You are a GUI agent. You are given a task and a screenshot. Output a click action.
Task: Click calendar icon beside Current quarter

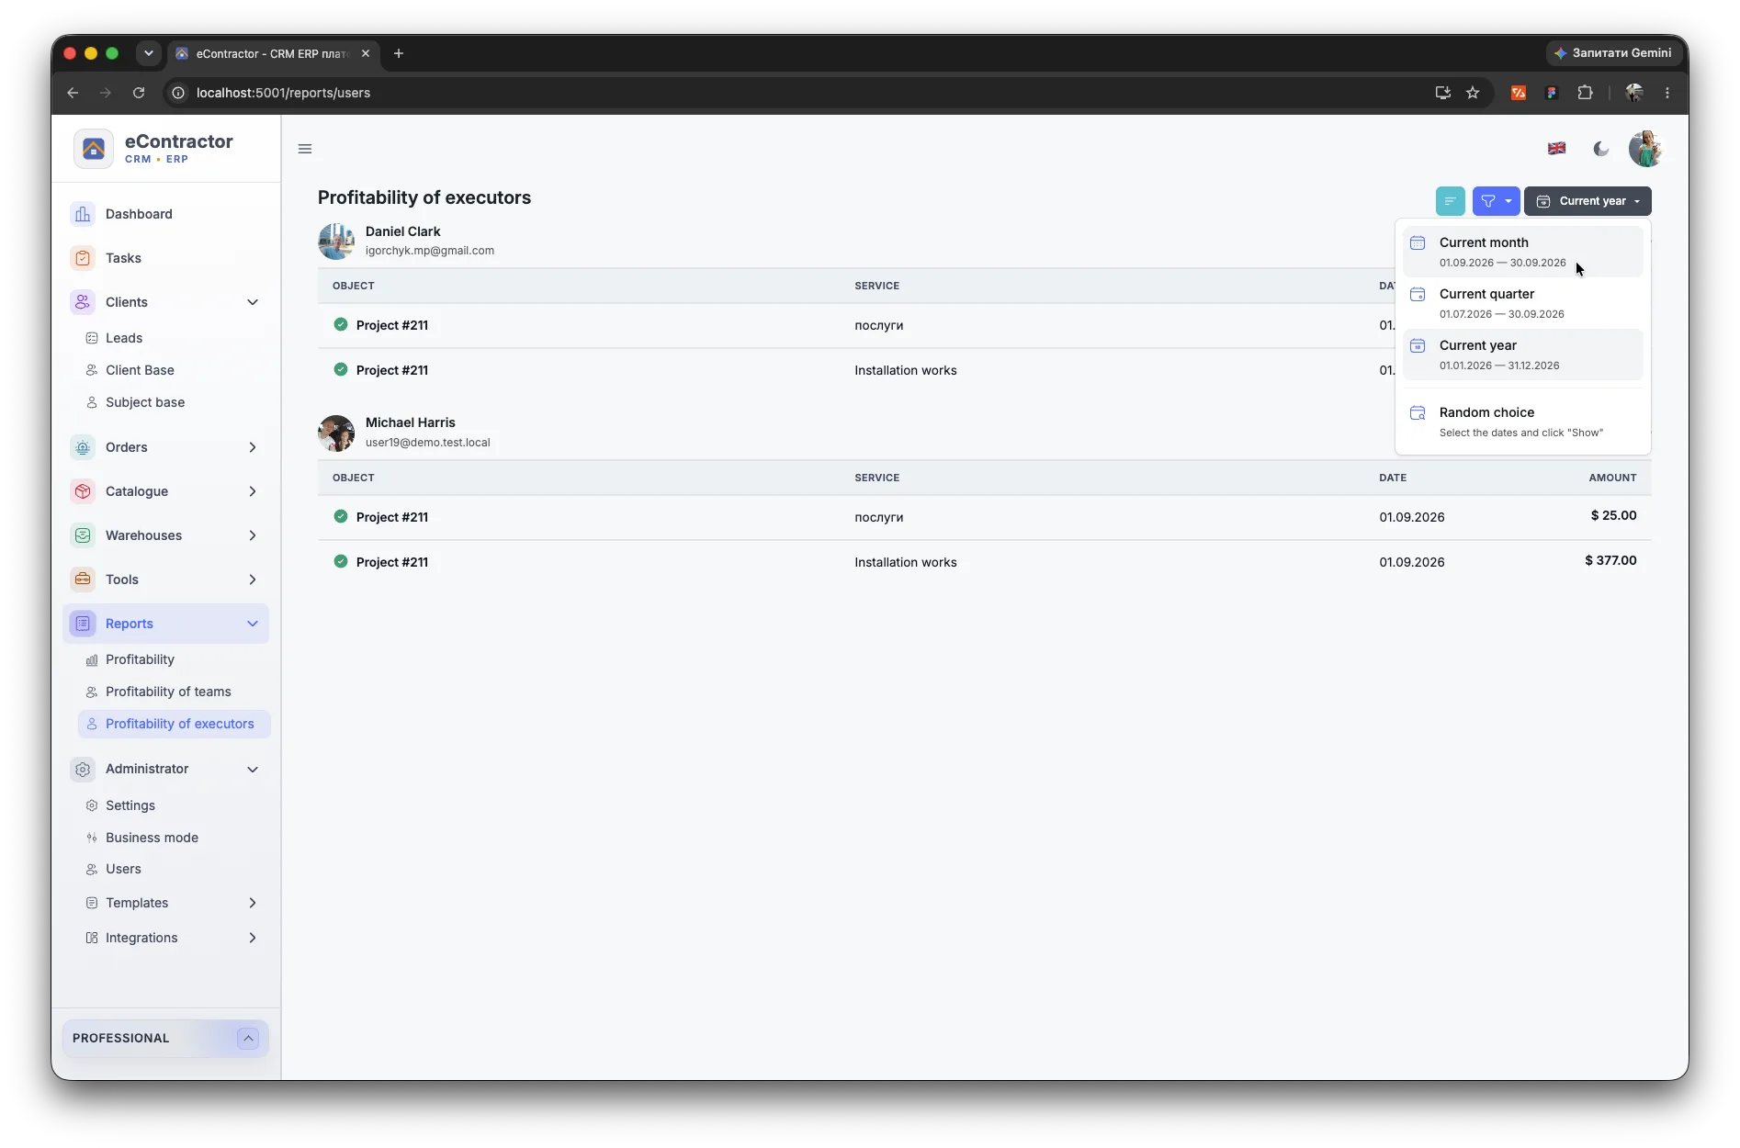click(x=1418, y=295)
